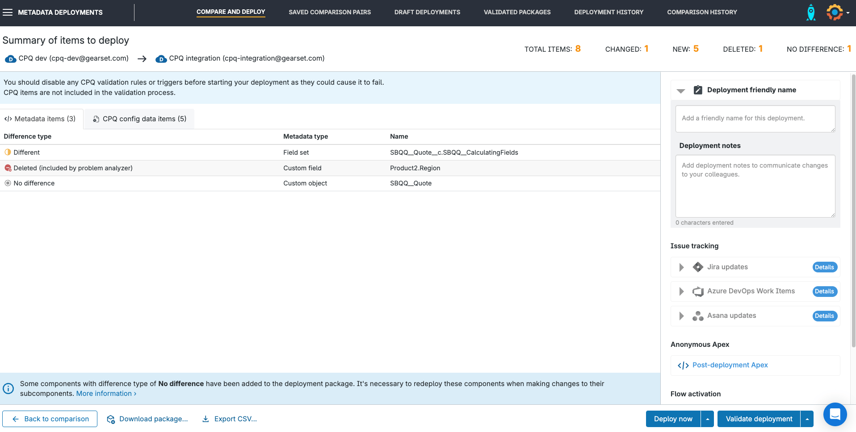Image resolution: width=856 pixels, height=432 pixels.
Task: Click the Post-deployment Apex code icon
Action: 683,366
